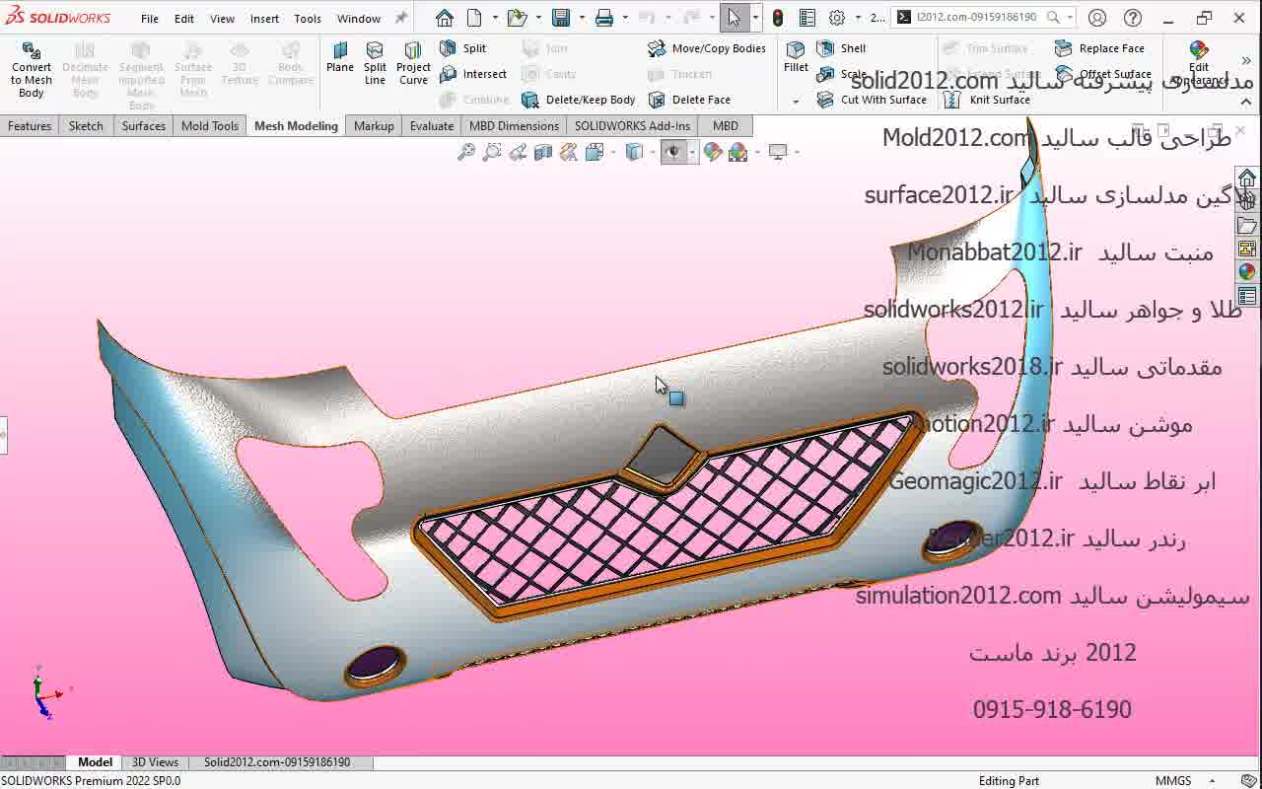The image size is (1262, 789).
Task: Click the Shell command
Action: tap(841, 48)
